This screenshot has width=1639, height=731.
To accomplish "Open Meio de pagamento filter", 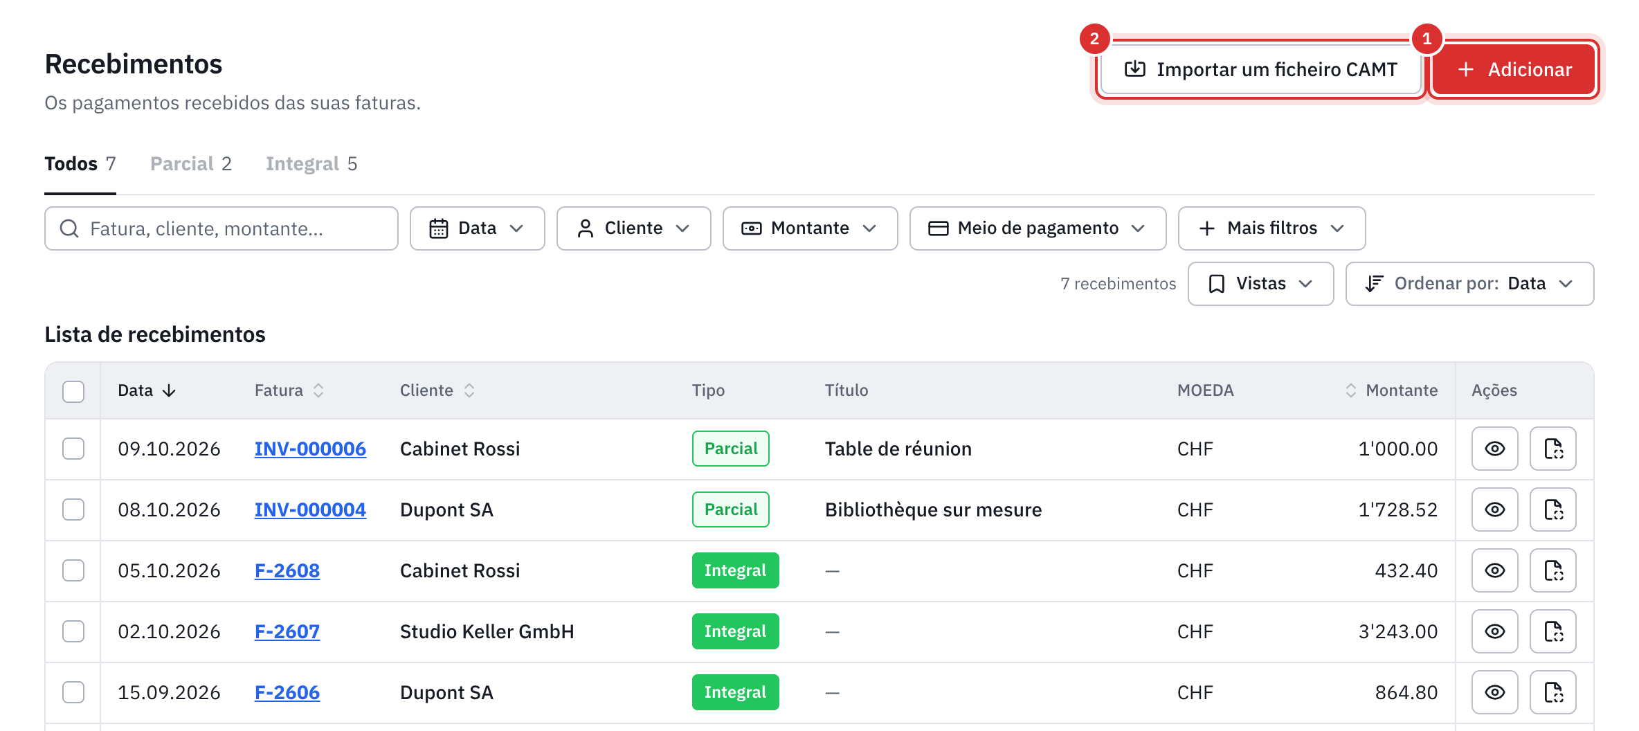I will click(x=1038, y=228).
